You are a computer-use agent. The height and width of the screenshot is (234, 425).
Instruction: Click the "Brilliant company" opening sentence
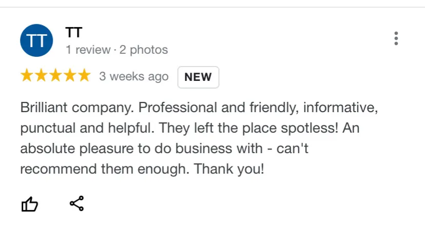[x=77, y=108]
